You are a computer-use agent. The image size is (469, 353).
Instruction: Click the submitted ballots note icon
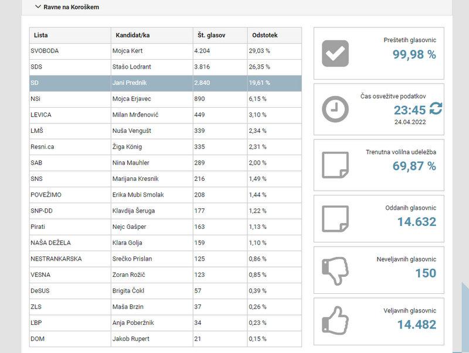(x=335, y=219)
